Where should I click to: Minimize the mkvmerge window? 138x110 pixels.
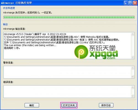126,3
